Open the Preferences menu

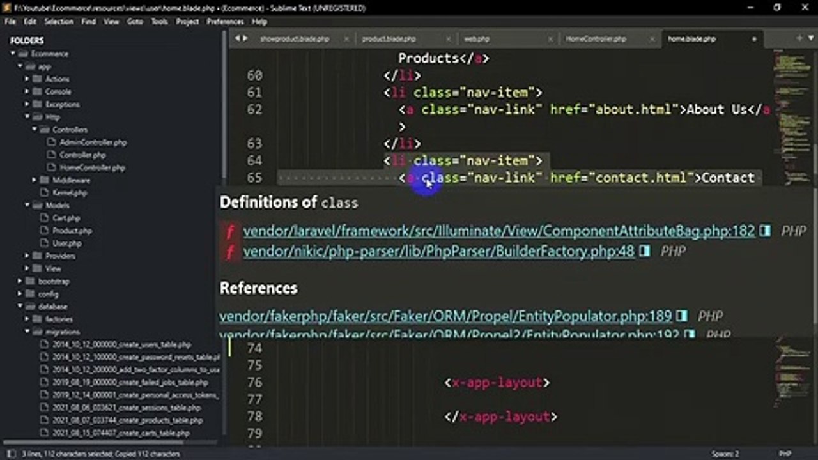(225, 21)
